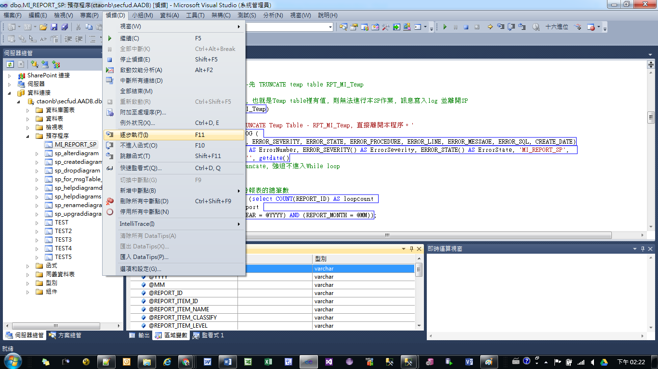Select the Step Over icon in toolbar
This screenshot has height=369, width=658.
pyautogui.click(x=512, y=27)
